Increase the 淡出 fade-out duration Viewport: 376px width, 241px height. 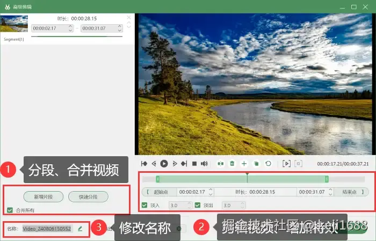tap(242, 203)
